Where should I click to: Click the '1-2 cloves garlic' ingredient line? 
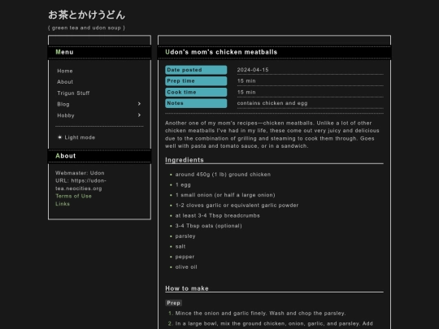237,206
